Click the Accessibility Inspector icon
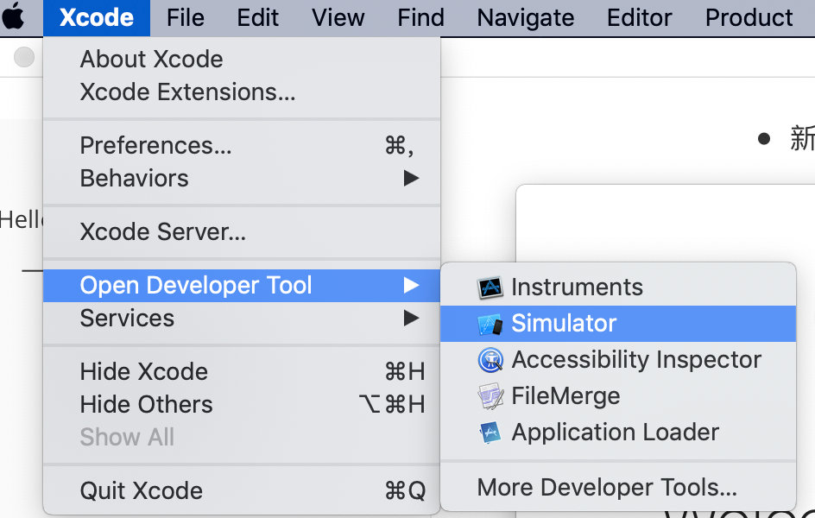815x518 pixels. pos(490,360)
